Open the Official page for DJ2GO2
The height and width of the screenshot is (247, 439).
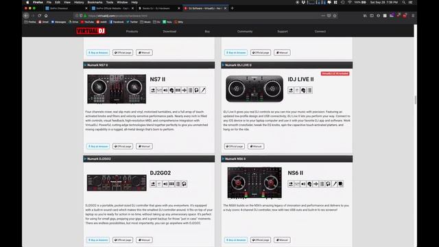point(123,240)
